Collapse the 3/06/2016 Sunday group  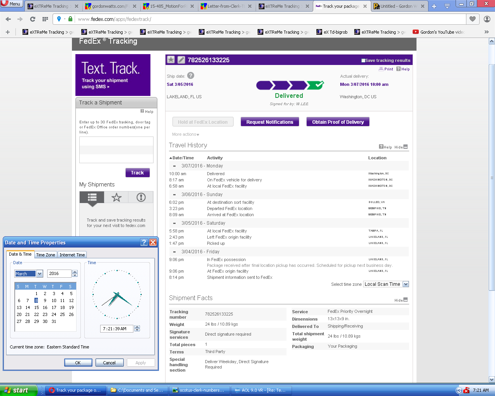click(174, 195)
